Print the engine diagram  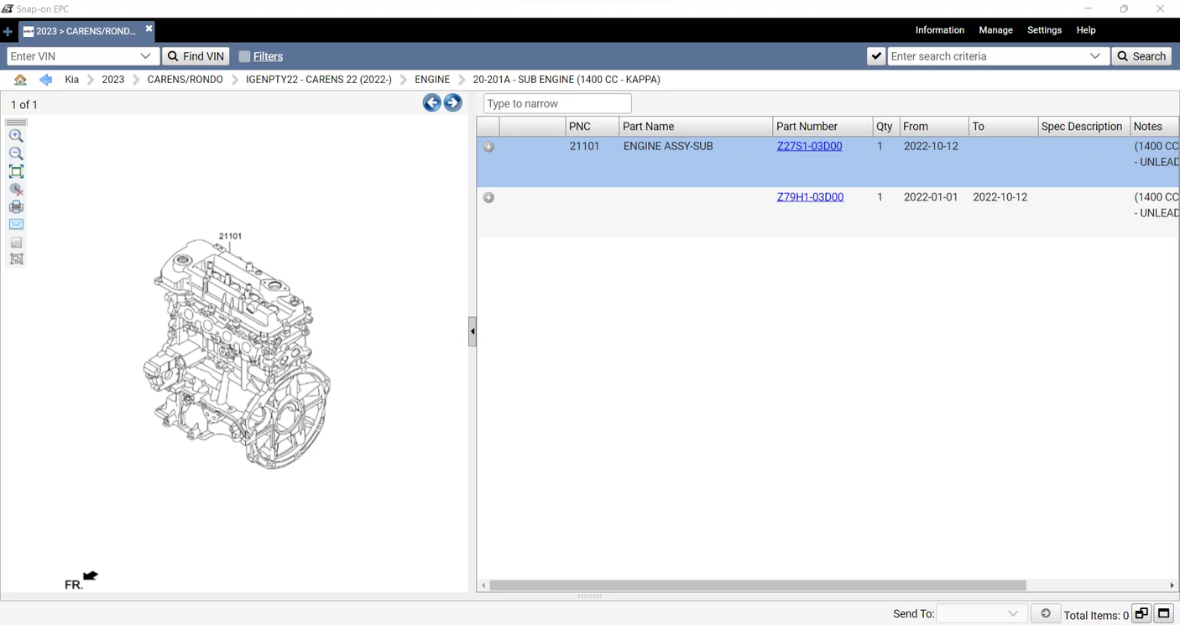[16, 207]
